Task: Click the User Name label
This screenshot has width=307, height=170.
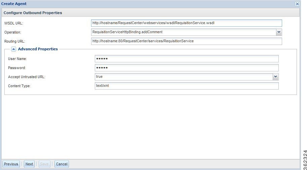Action: pyautogui.click(x=17, y=59)
